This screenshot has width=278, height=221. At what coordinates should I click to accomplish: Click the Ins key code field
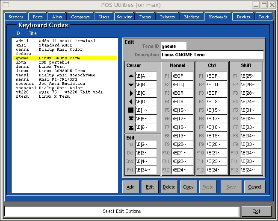pyautogui.click(x=146, y=144)
